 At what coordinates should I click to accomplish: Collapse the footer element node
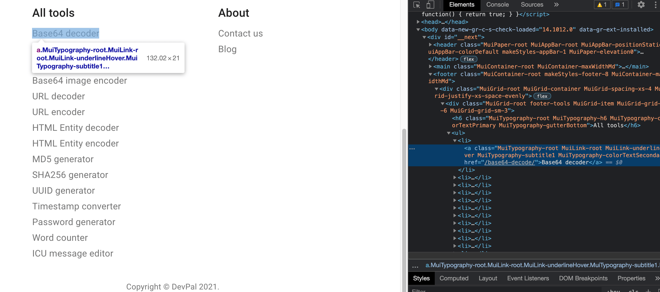pyautogui.click(x=430, y=74)
